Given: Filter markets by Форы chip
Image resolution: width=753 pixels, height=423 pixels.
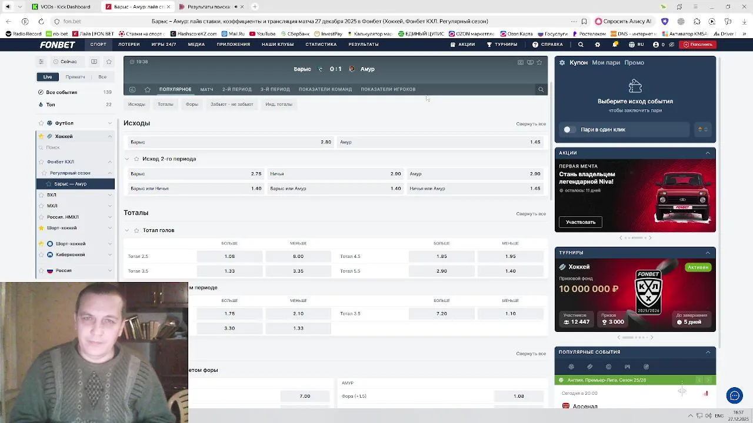Looking at the screenshot, I should pos(192,105).
